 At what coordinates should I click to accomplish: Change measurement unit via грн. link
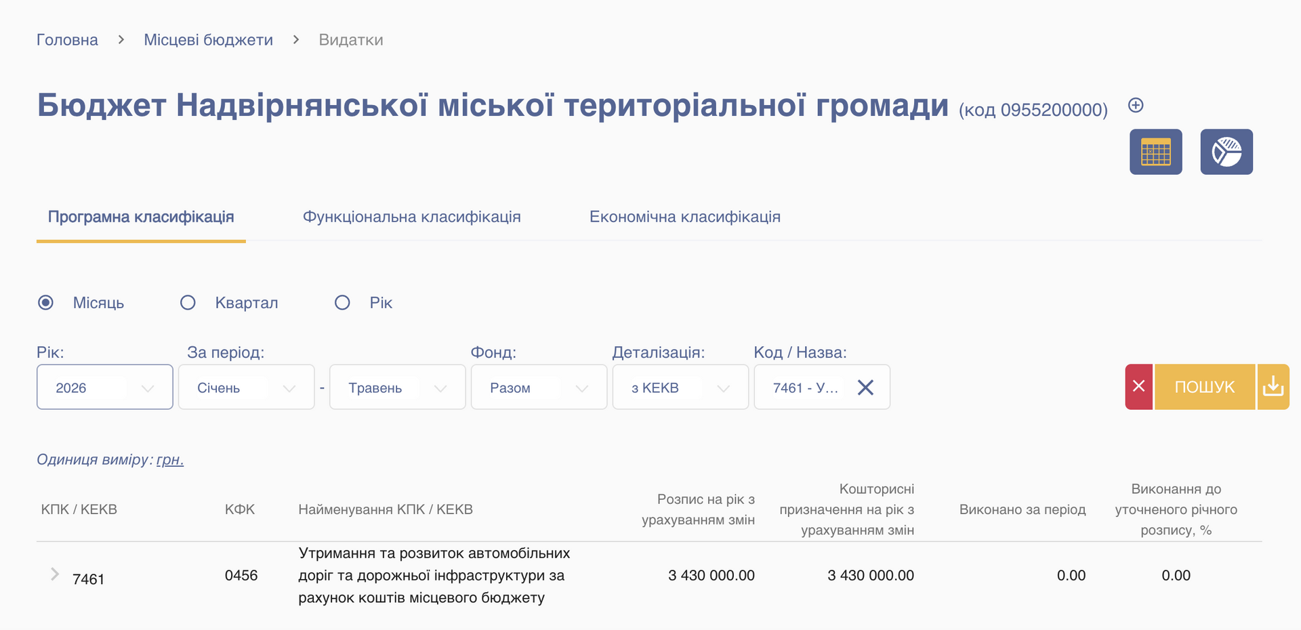170,460
